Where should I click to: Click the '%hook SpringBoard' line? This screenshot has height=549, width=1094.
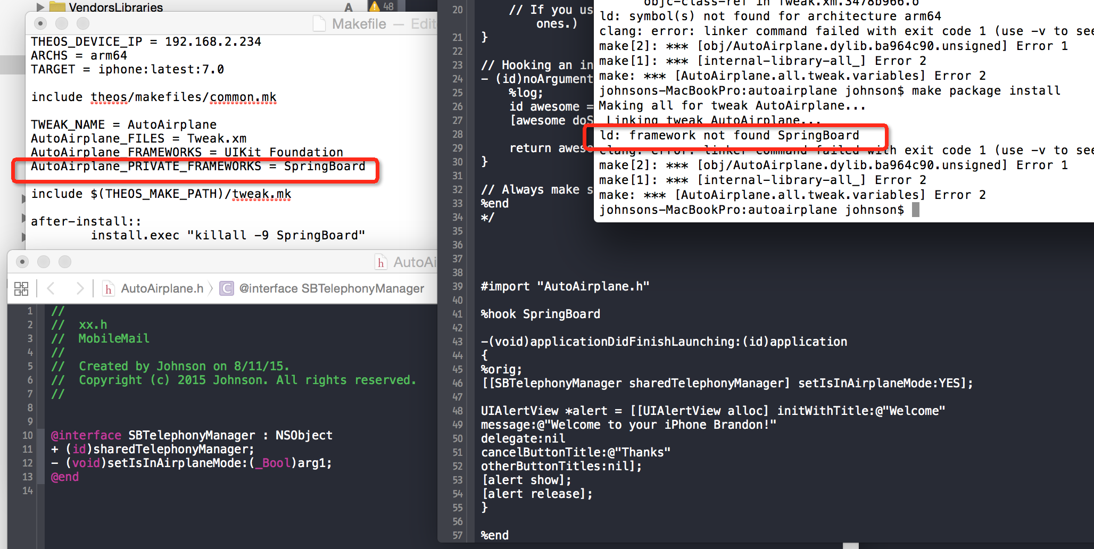[541, 314]
